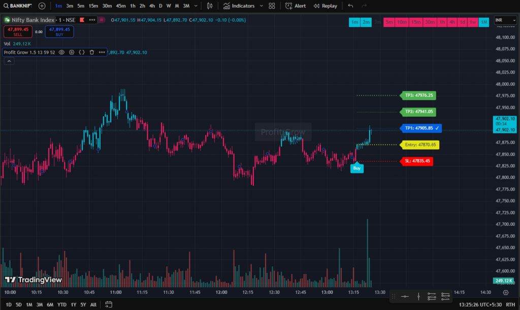This screenshot has width=520, height=310.
Task: Click the add symbol plus icon
Action: [42, 6]
